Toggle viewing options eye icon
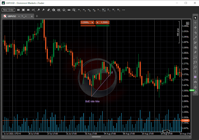 tap(69, 10)
